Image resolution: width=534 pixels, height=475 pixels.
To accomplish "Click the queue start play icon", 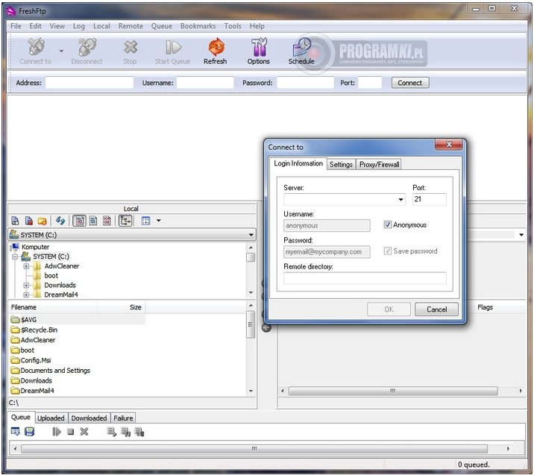I will pos(57,432).
